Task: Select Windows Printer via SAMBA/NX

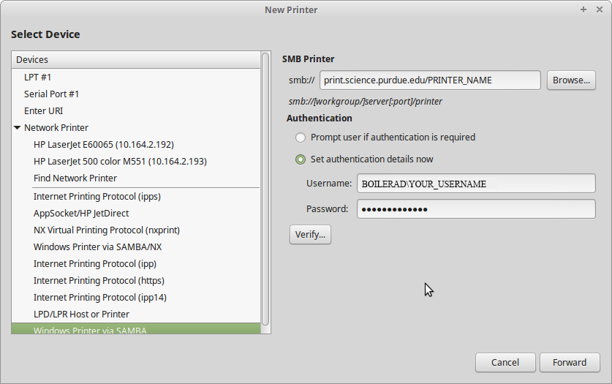Action: click(97, 246)
